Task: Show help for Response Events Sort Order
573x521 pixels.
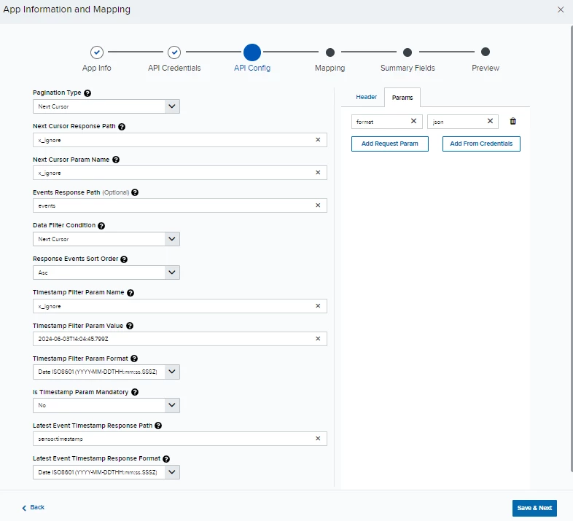Action: click(x=124, y=259)
